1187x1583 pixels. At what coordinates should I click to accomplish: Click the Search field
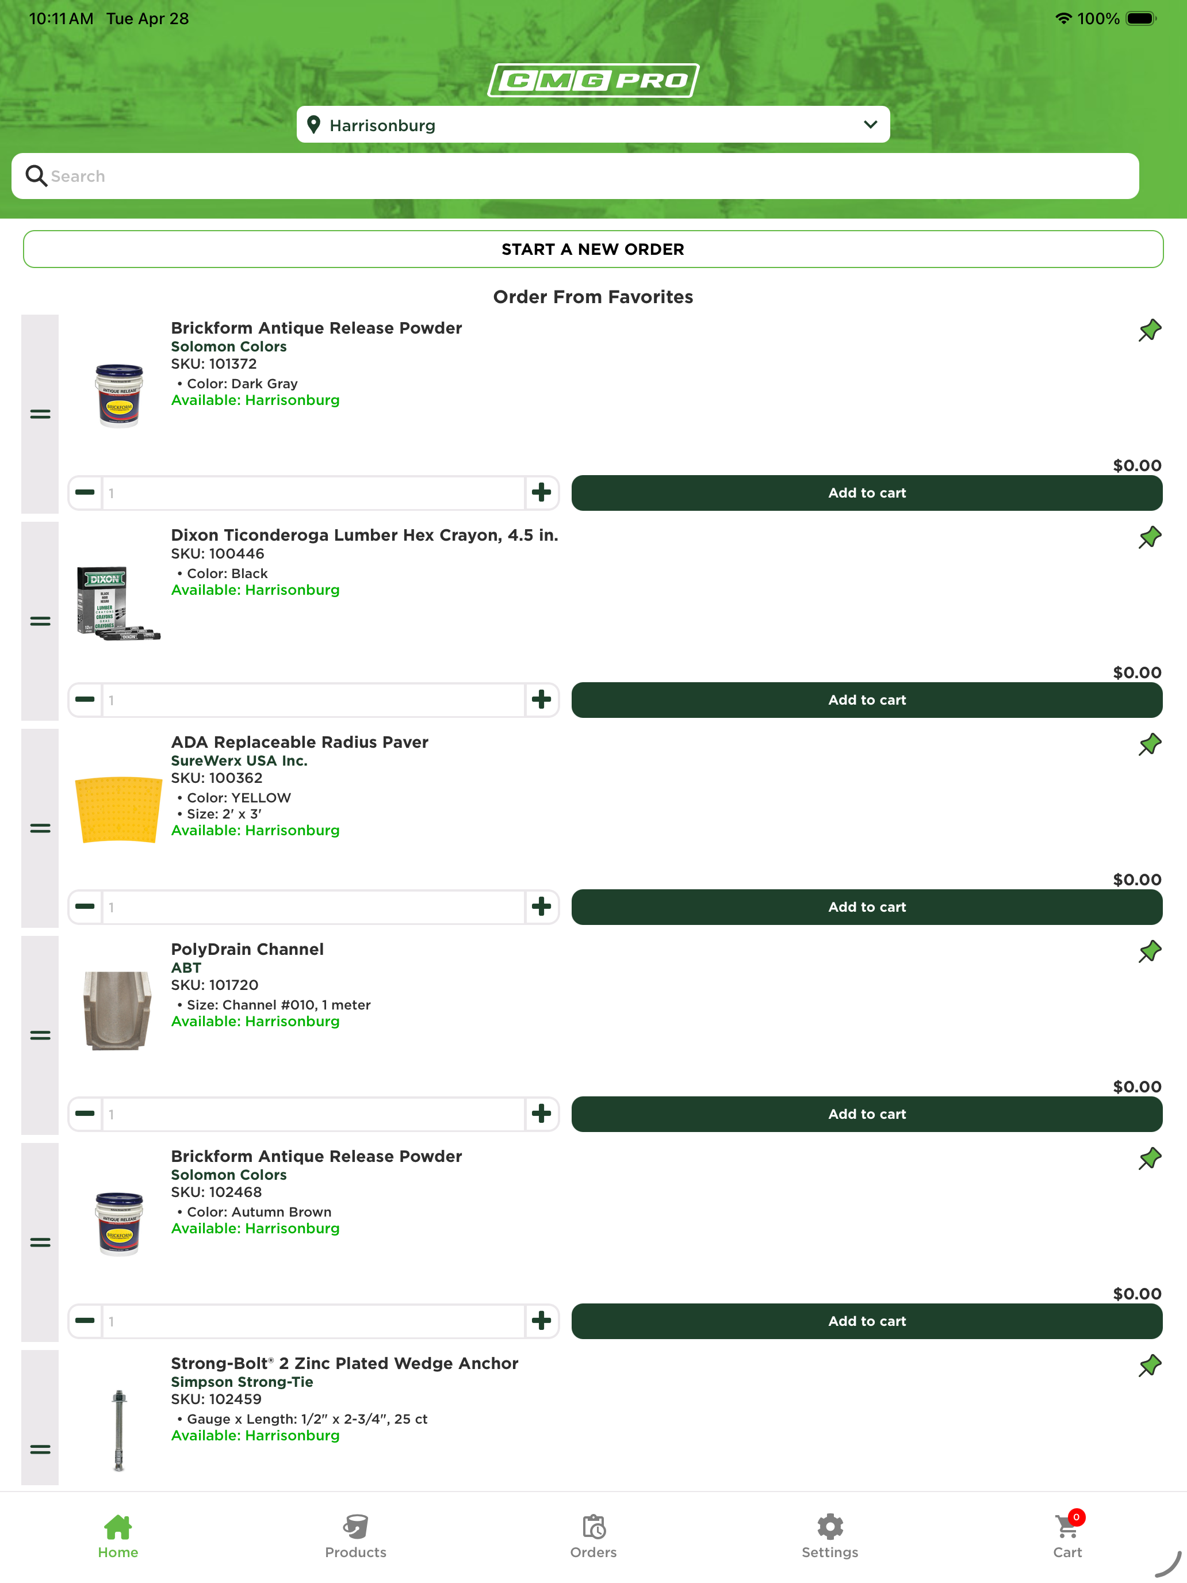click(575, 176)
